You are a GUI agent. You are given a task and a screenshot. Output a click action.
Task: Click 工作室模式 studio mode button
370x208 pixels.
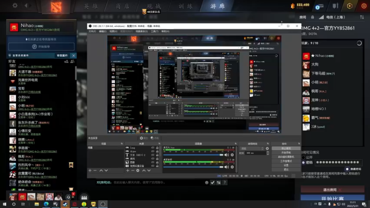(286, 161)
